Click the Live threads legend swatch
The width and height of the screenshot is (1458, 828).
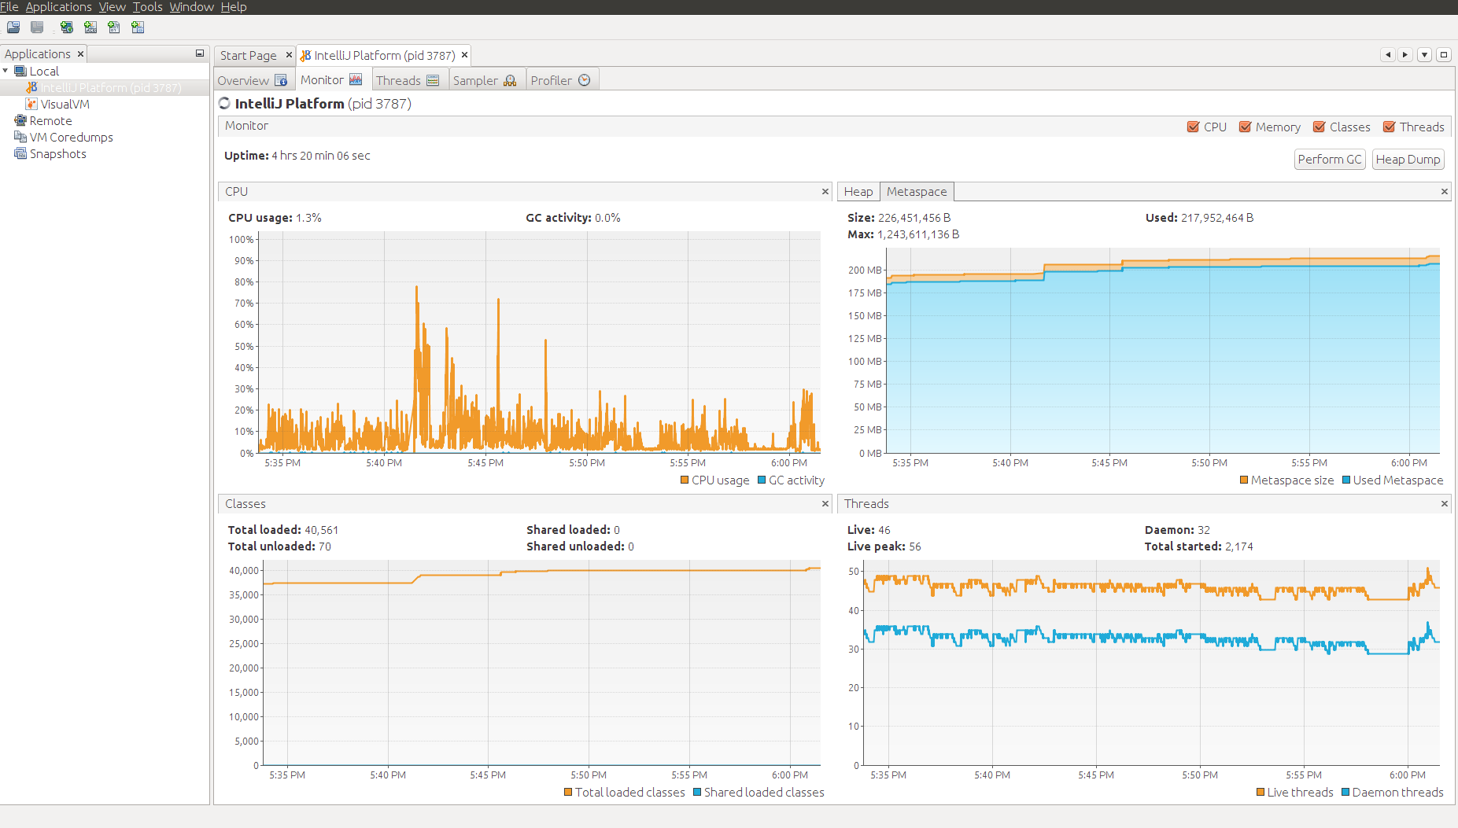click(1261, 792)
